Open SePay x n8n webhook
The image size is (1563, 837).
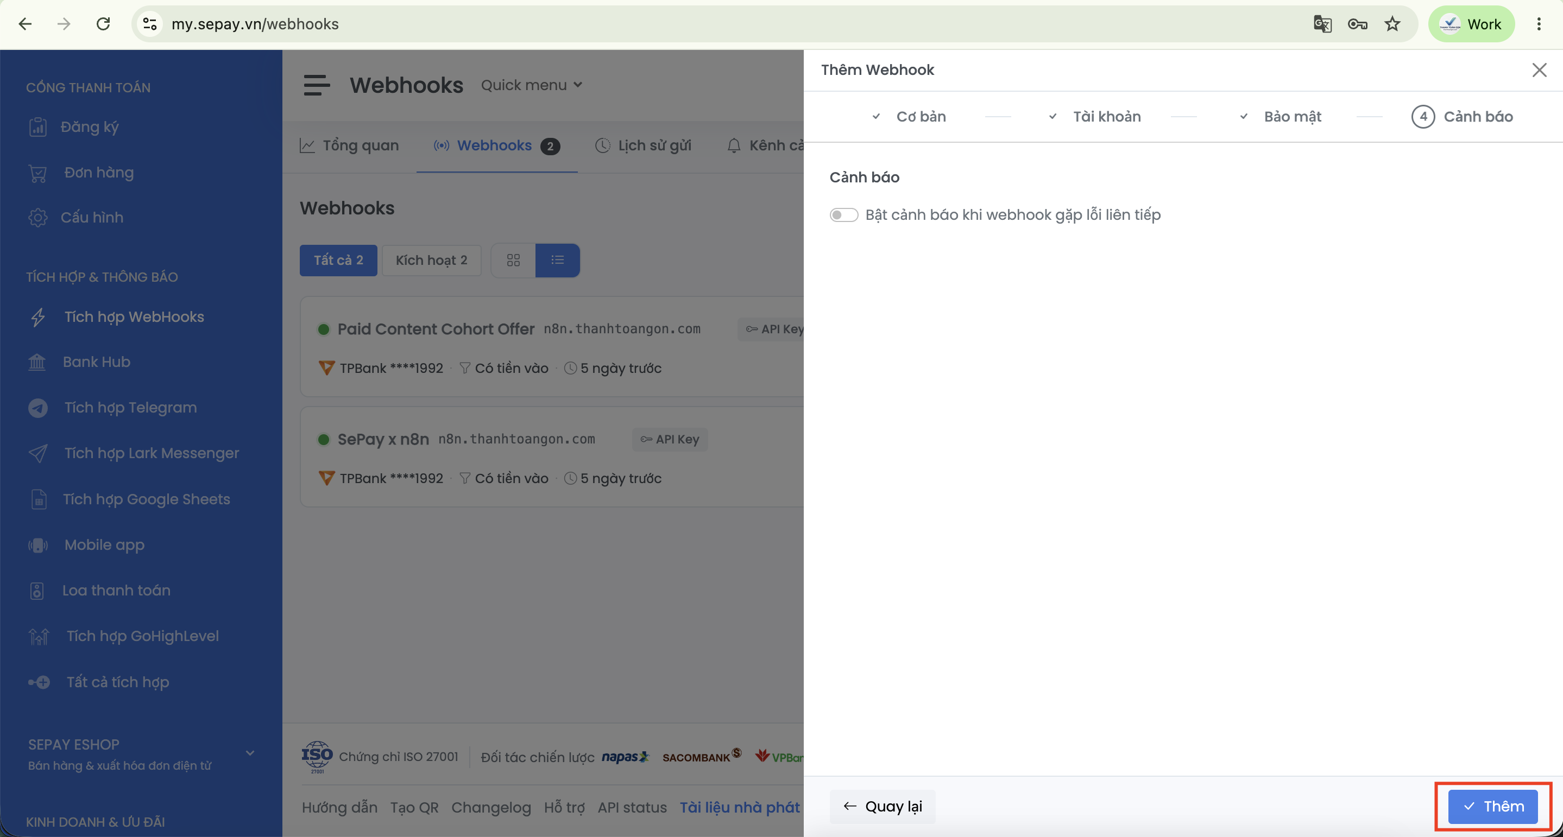tap(383, 439)
